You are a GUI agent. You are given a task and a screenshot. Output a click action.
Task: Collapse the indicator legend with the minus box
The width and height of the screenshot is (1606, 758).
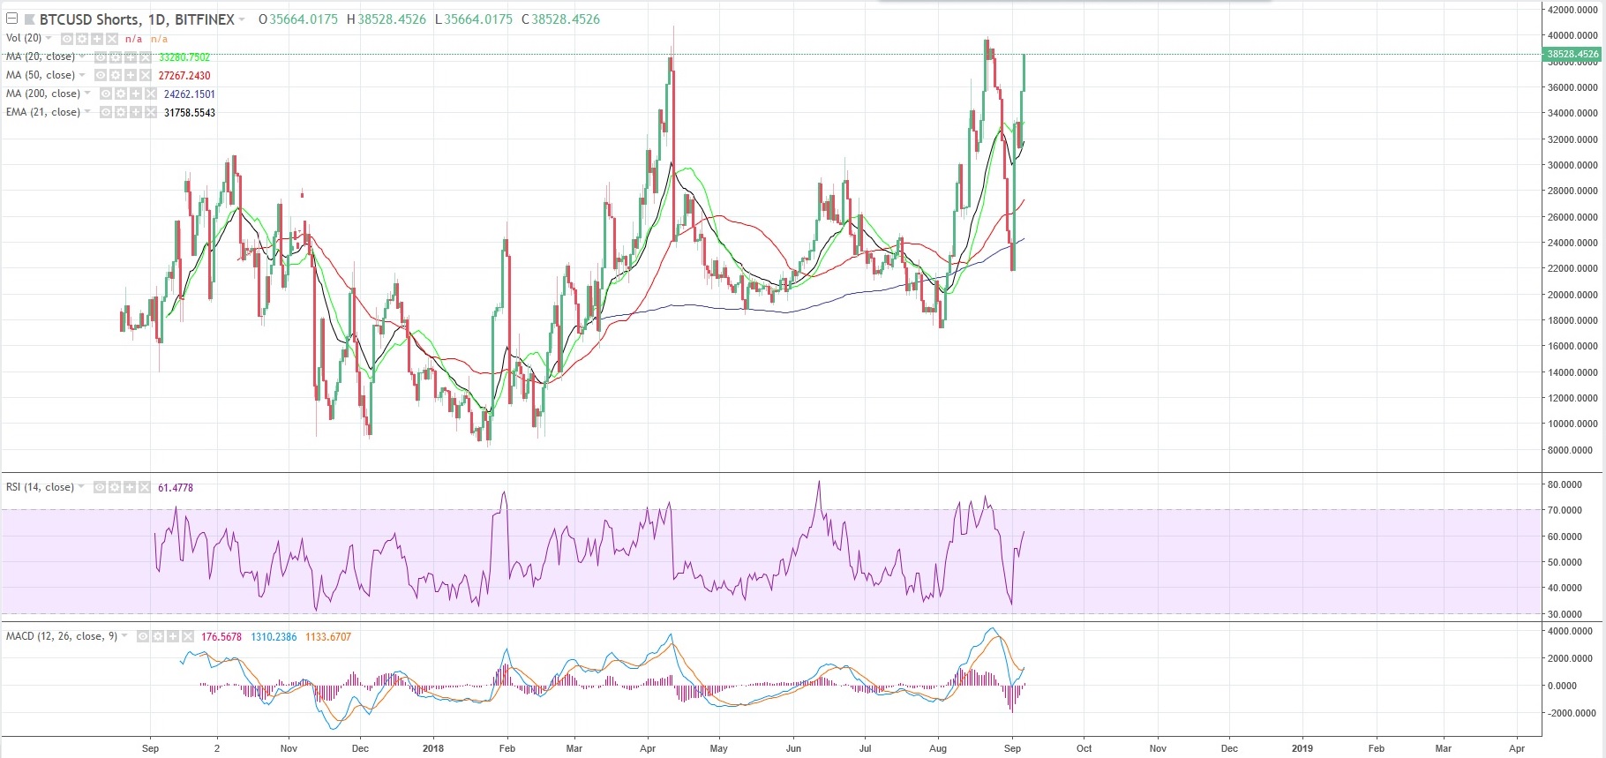11,19
